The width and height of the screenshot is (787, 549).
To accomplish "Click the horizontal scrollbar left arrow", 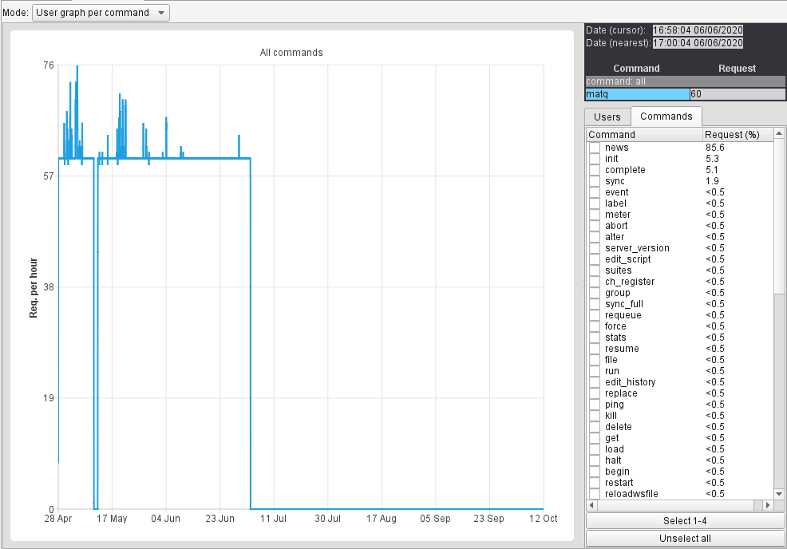I will coord(591,505).
